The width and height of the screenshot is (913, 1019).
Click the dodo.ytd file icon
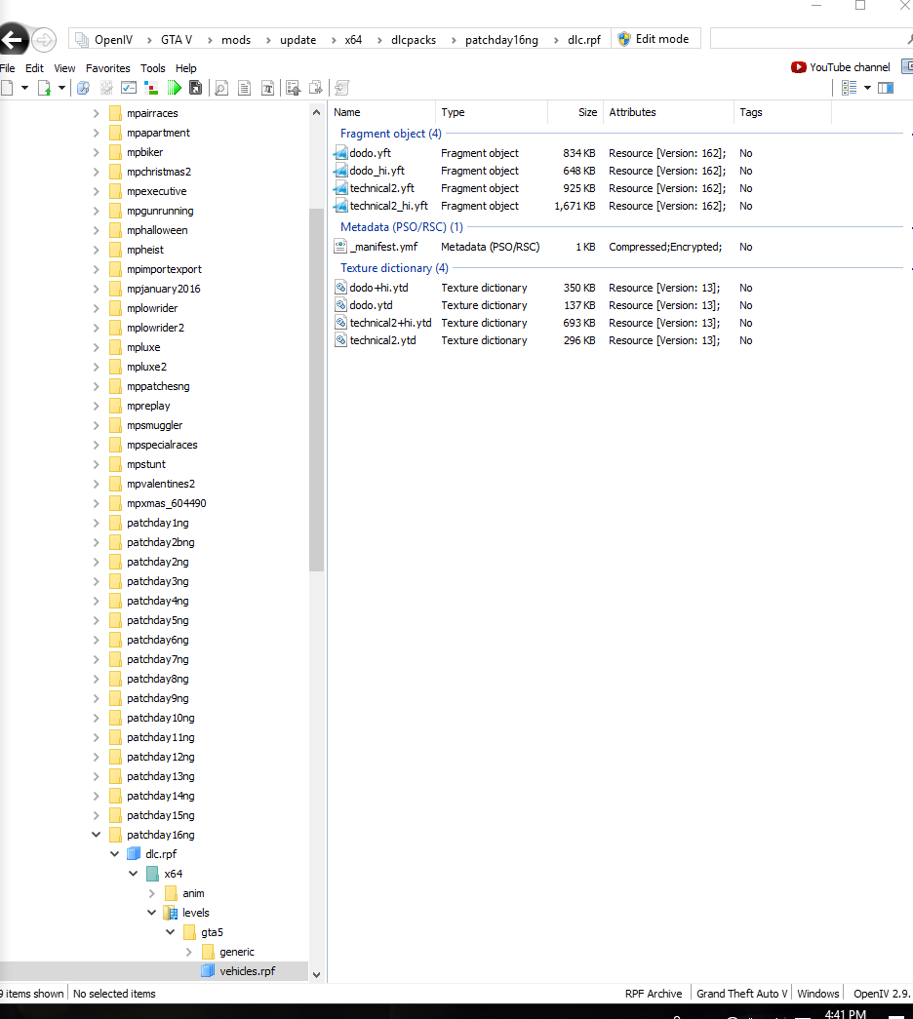pyautogui.click(x=340, y=305)
